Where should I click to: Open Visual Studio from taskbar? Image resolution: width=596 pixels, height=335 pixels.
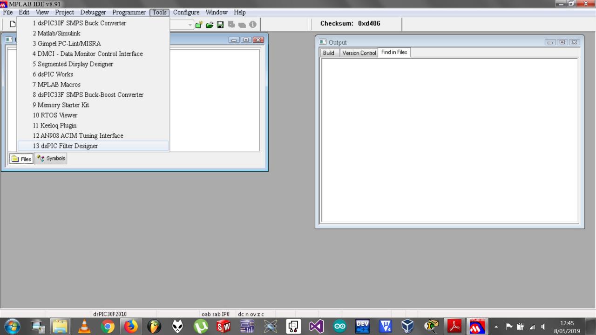(317, 327)
